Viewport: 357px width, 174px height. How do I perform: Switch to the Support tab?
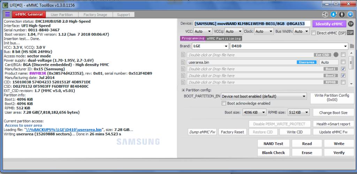click(123, 15)
